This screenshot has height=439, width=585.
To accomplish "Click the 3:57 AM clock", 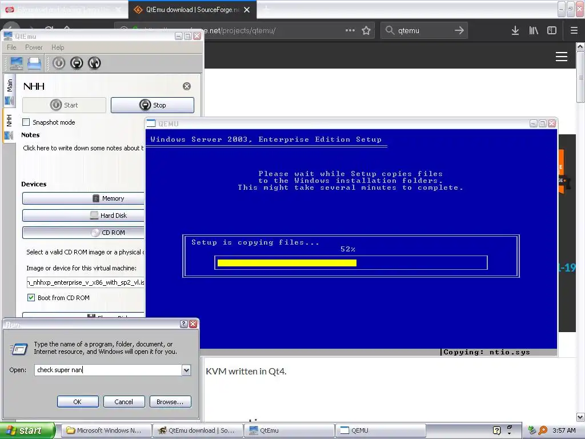I will click(564, 430).
